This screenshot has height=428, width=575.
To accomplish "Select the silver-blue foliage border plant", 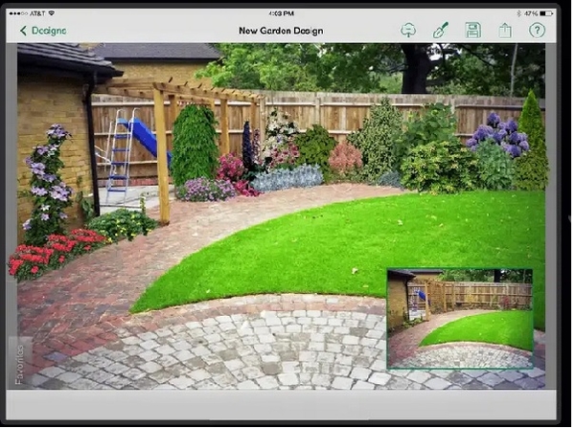I will [287, 178].
